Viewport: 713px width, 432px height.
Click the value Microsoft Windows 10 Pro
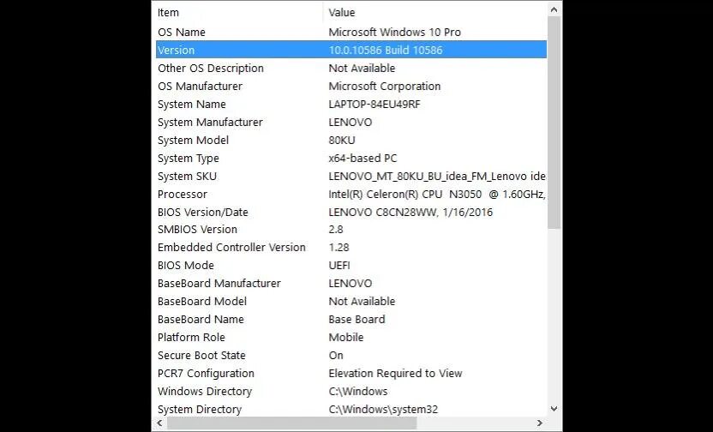pos(395,33)
